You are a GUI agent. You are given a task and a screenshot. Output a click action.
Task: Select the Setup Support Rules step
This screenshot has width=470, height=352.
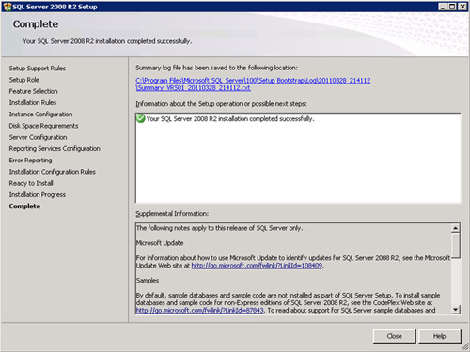tap(38, 69)
